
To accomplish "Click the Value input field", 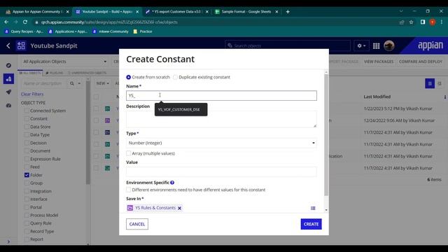I will click(x=221, y=171).
